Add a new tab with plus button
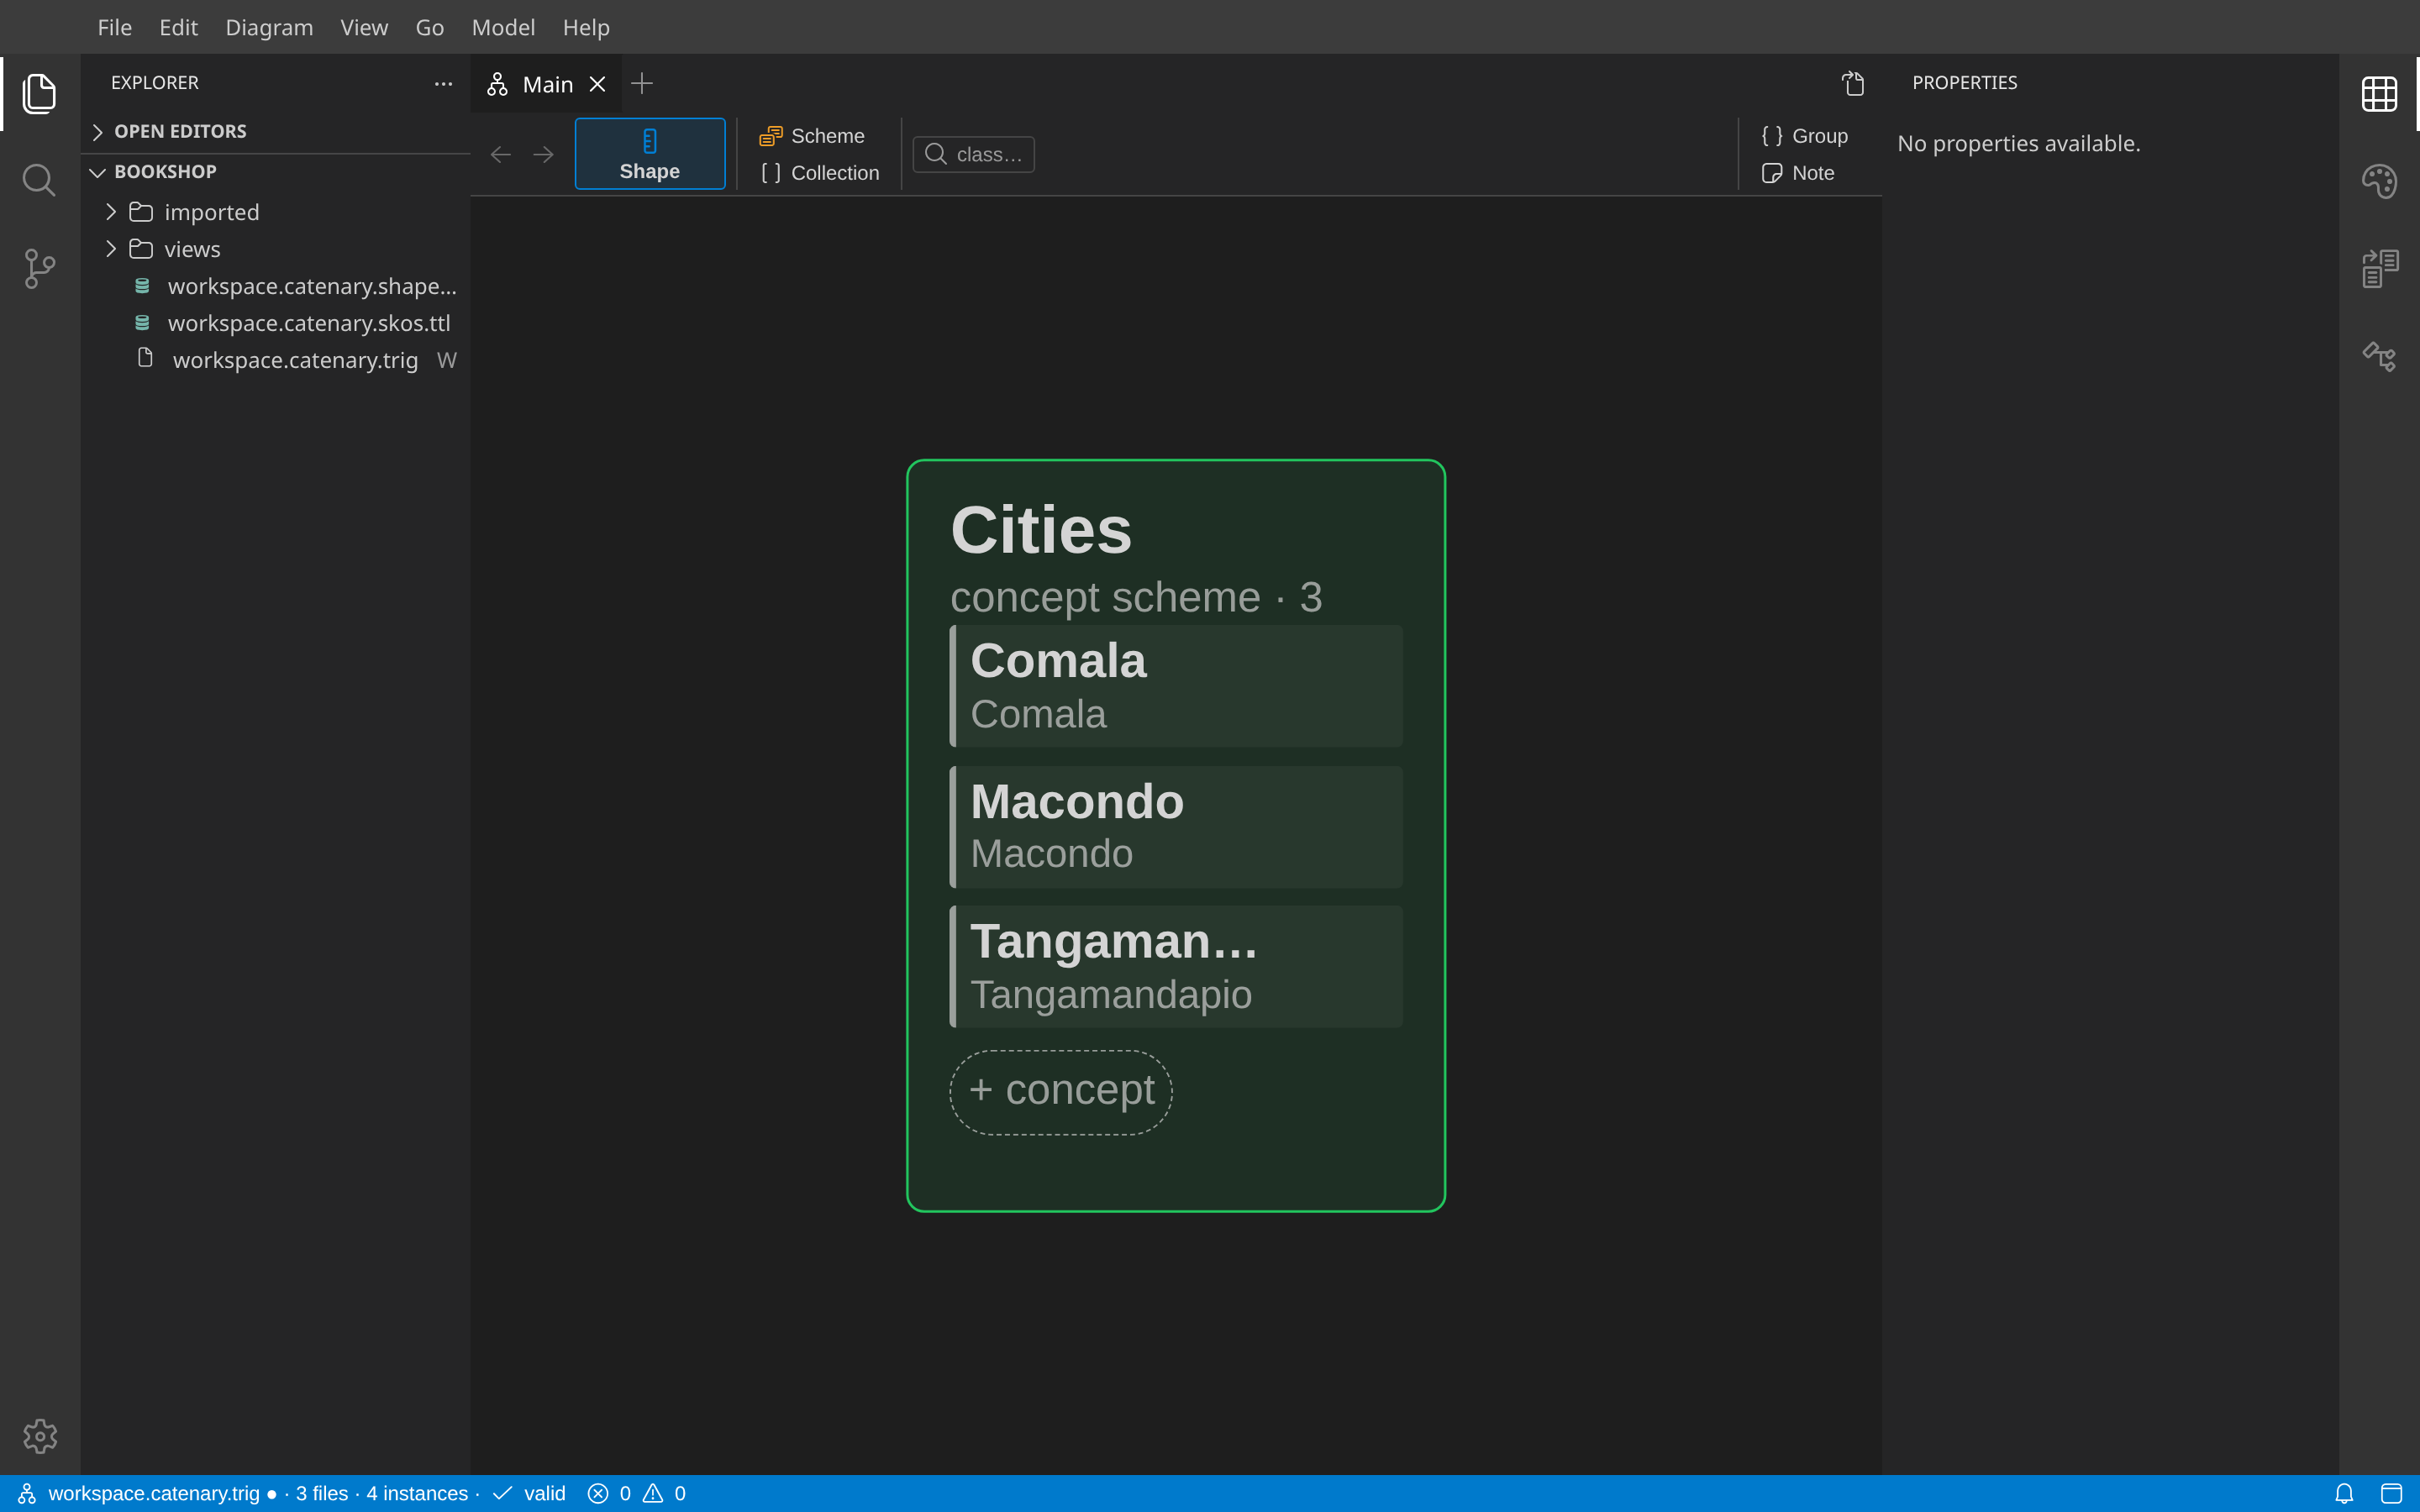This screenshot has height=1512, width=2420. click(642, 83)
